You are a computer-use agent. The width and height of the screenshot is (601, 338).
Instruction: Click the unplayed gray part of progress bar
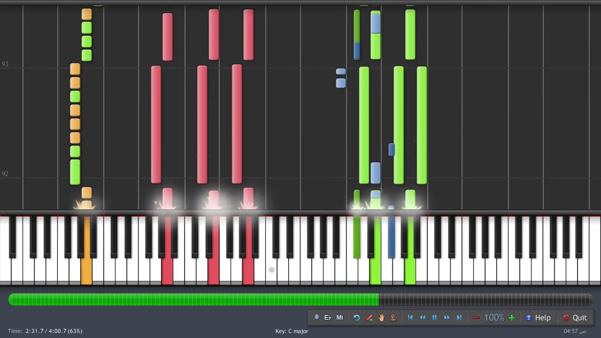coord(486,300)
